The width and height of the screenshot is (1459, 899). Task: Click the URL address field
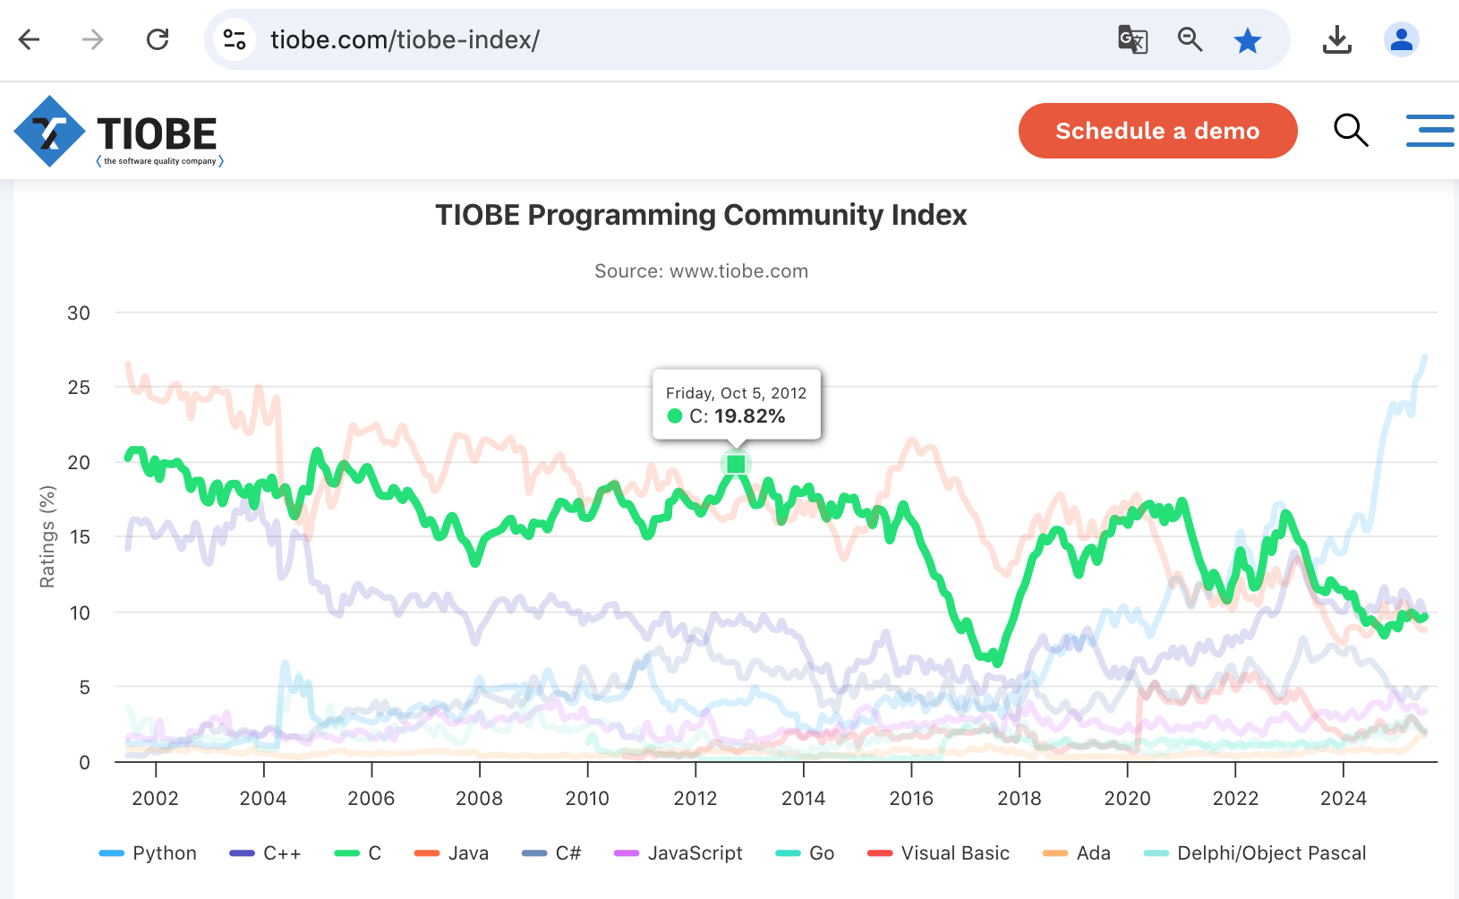click(627, 39)
